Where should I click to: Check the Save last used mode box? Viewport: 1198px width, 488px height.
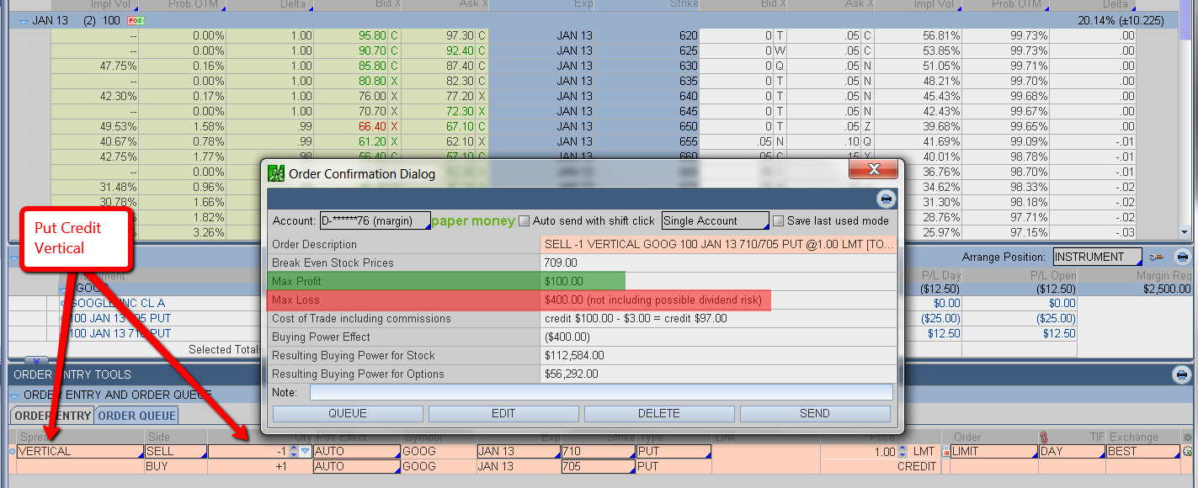pos(778,221)
